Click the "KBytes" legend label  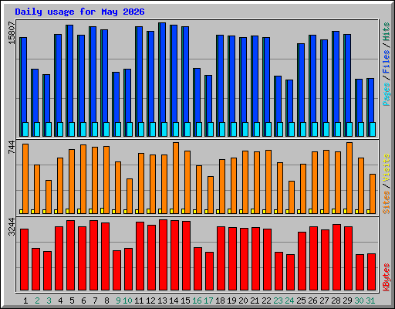[x=387, y=277]
